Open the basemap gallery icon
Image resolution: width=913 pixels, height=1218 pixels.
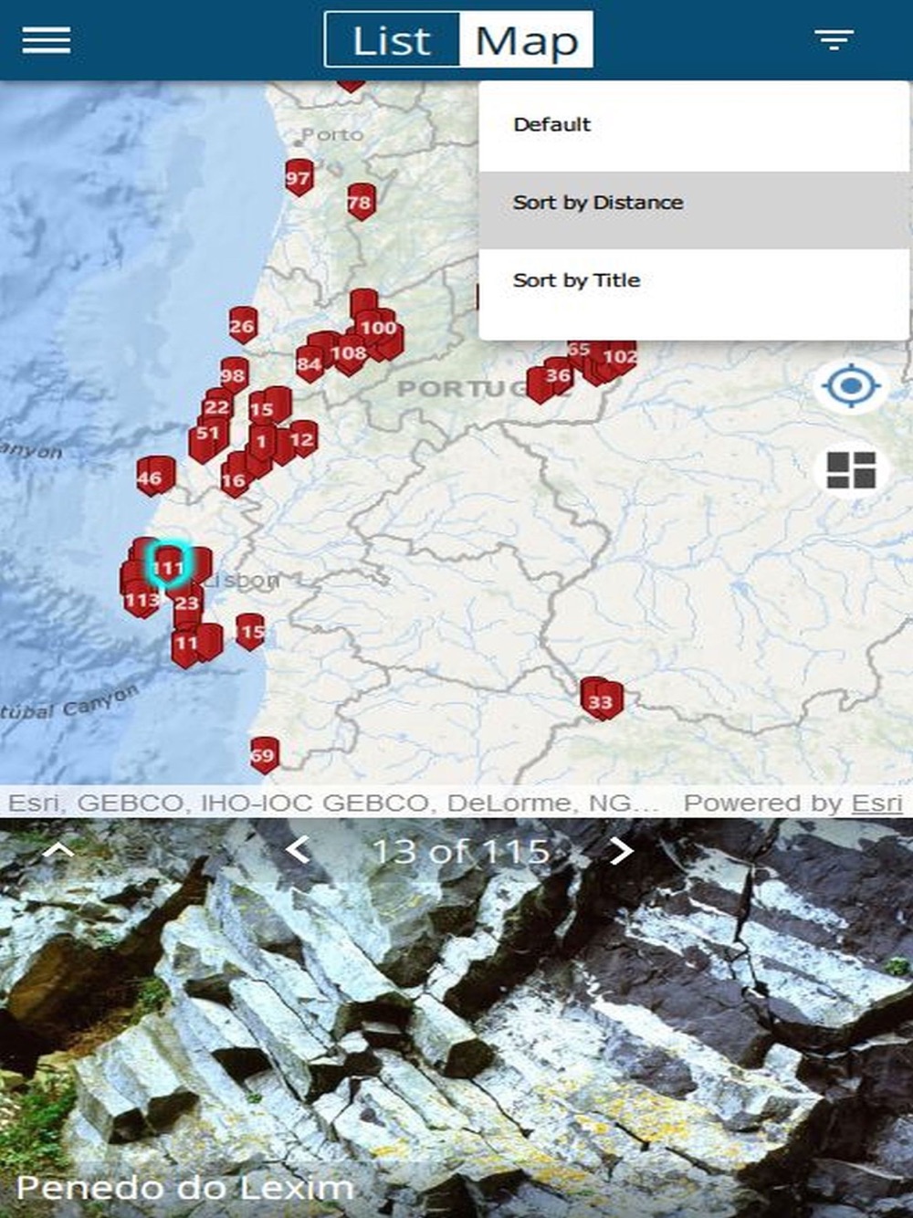[x=851, y=469]
